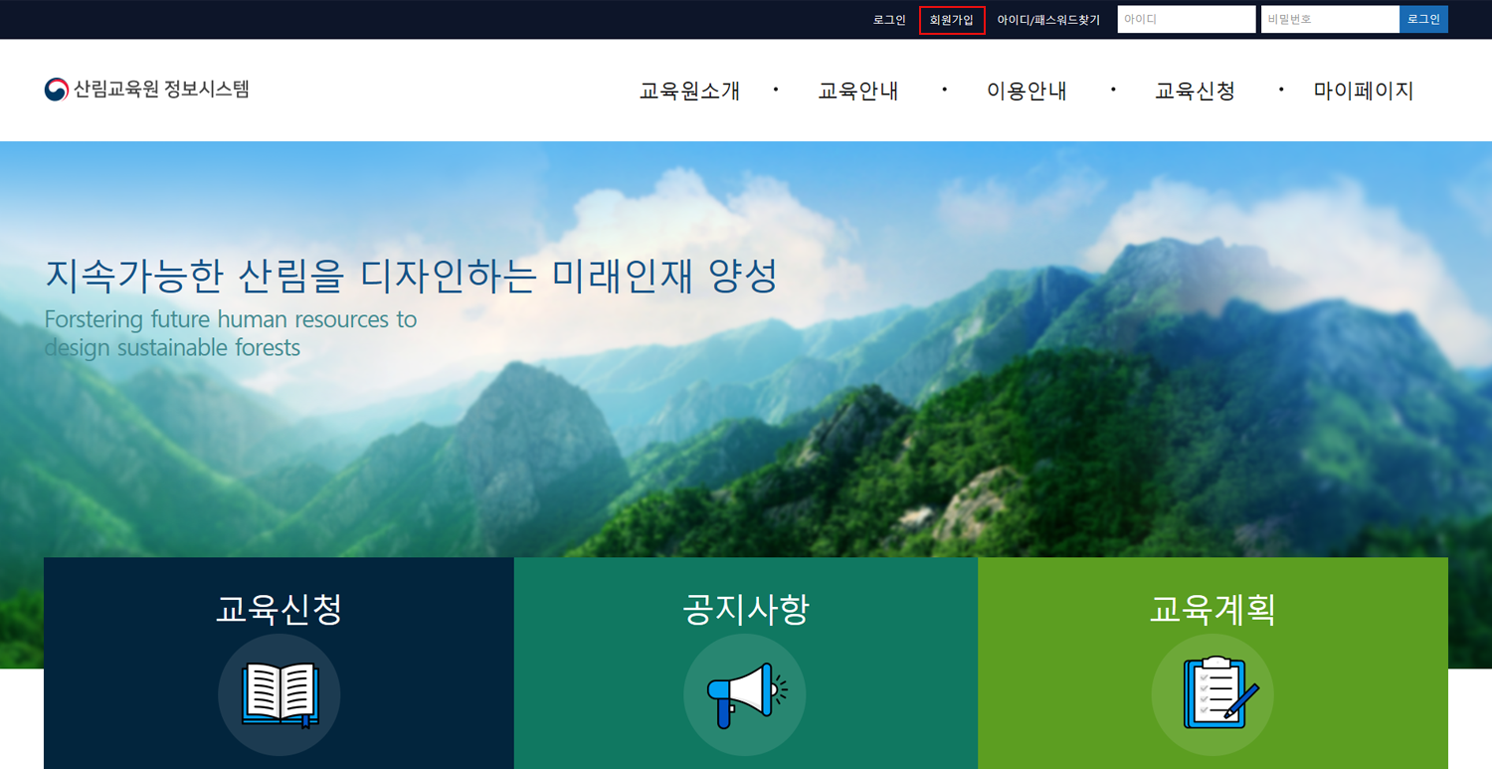This screenshot has width=1492, height=769.
Task: Open the 교육신청 navigation menu
Action: coord(1195,90)
